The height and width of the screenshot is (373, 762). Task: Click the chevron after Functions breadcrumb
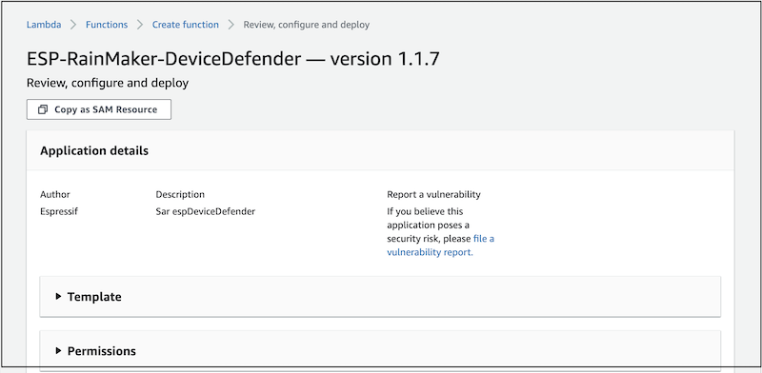[x=140, y=25]
